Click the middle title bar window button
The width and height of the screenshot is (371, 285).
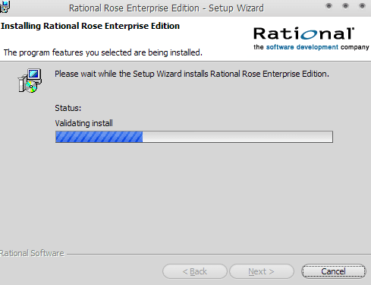pos(345,6)
